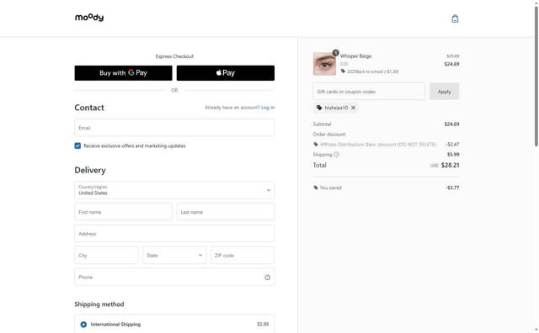Focus the Email input field

(x=174, y=128)
